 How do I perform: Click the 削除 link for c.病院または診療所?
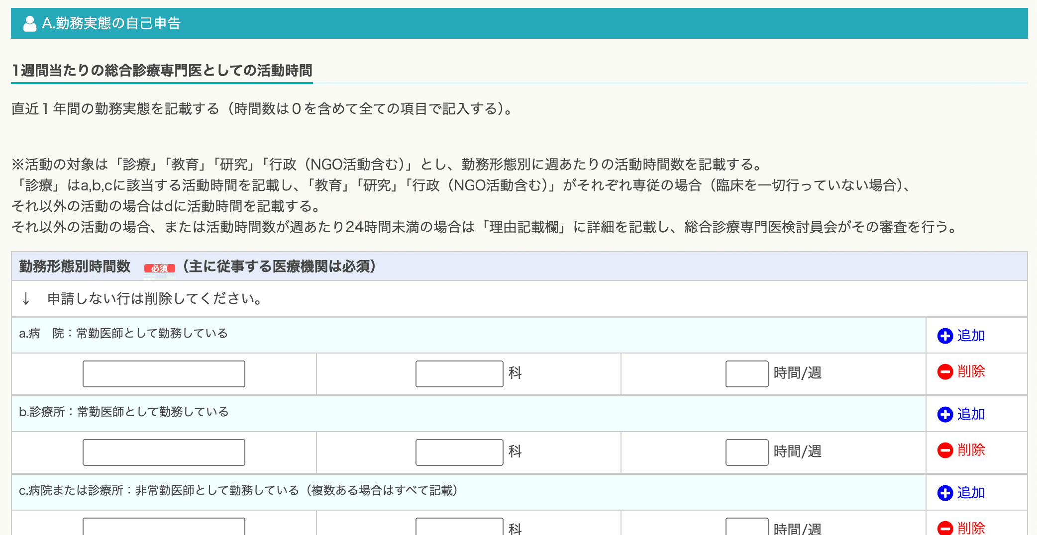tap(971, 528)
